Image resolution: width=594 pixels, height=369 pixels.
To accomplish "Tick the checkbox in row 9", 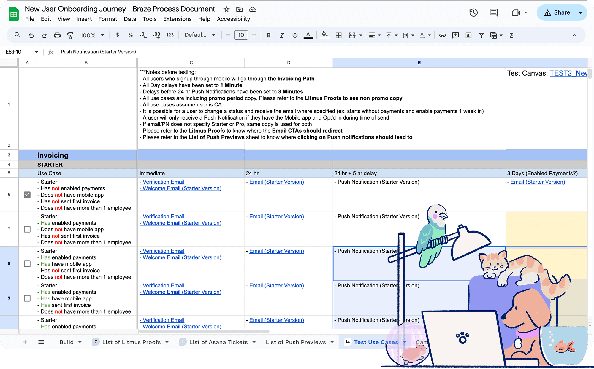I will pyautogui.click(x=27, y=298).
